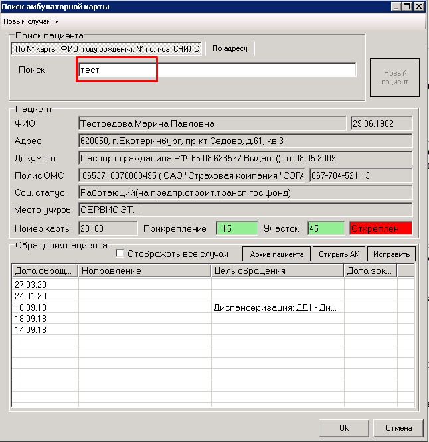The height and width of the screenshot is (442, 429).
Task: Select the По № карты, ФИО search tab
Action: tap(106, 49)
